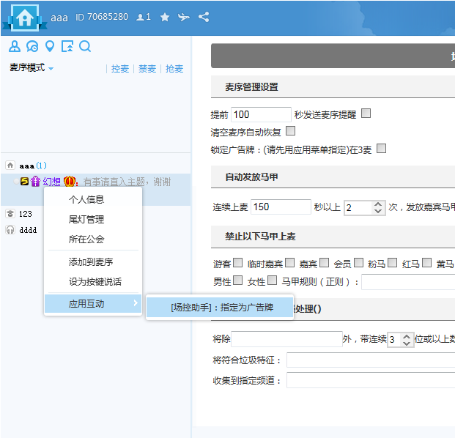Click the 控麦 link
The image size is (455, 438).
(x=120, y=69)
